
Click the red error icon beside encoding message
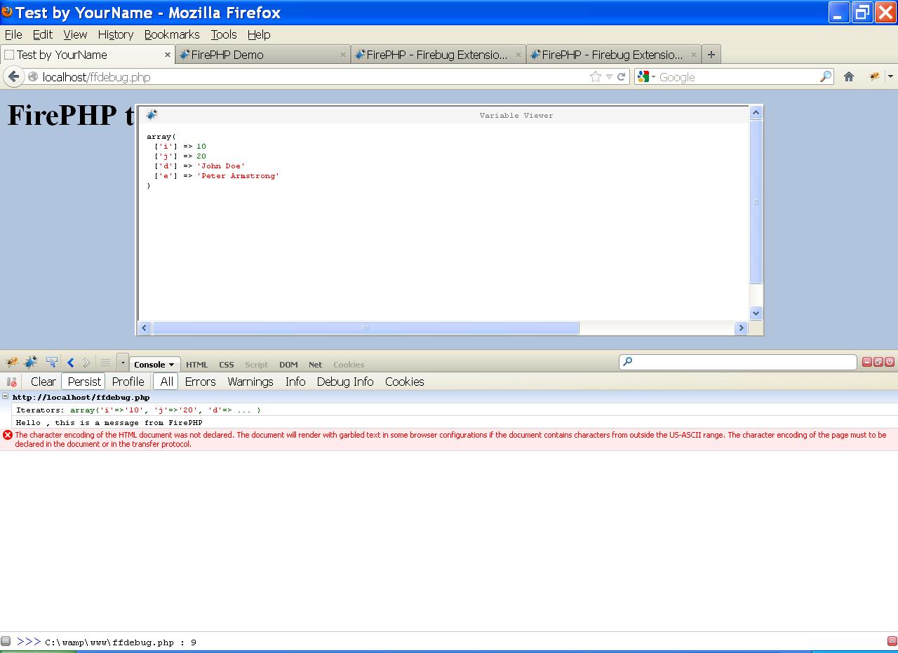[x=8, y=435]
